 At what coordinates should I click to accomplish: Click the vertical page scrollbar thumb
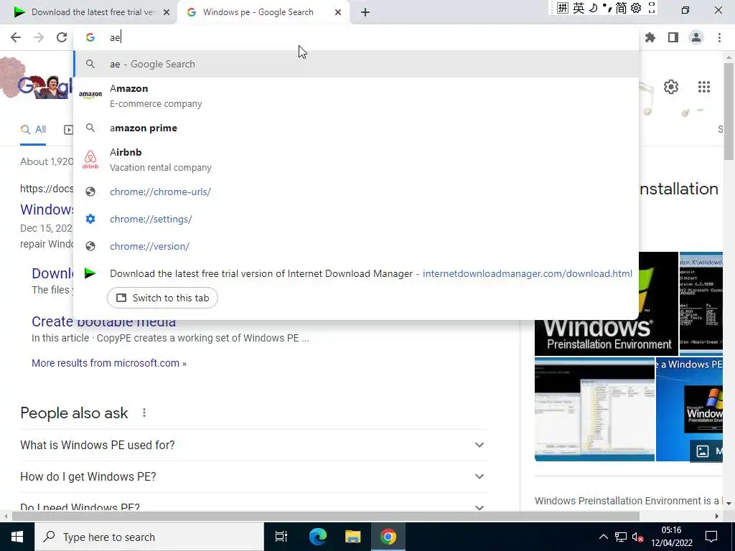(729, 111)
